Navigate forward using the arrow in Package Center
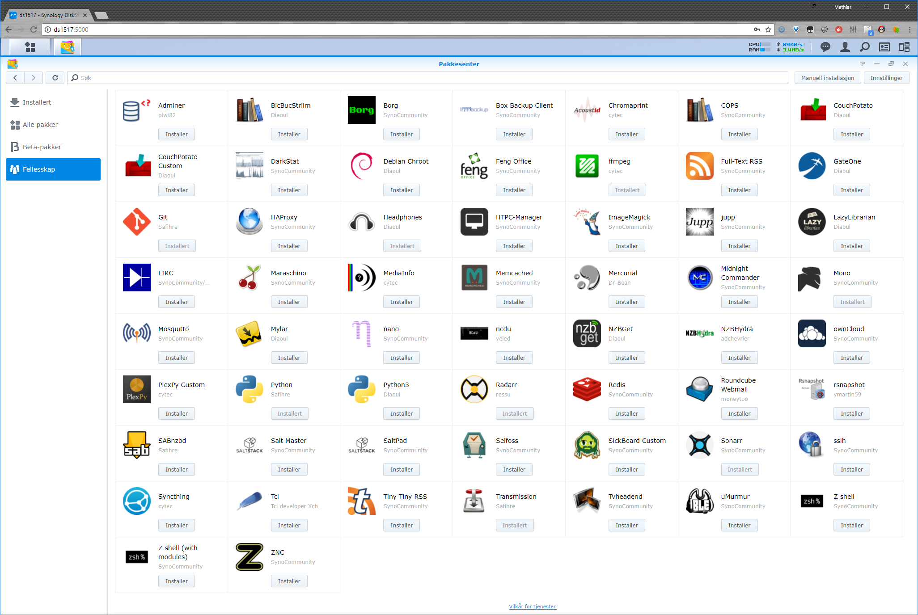This screenshot has width=918, height=615. pyautogui.click(x=34, y=77)
